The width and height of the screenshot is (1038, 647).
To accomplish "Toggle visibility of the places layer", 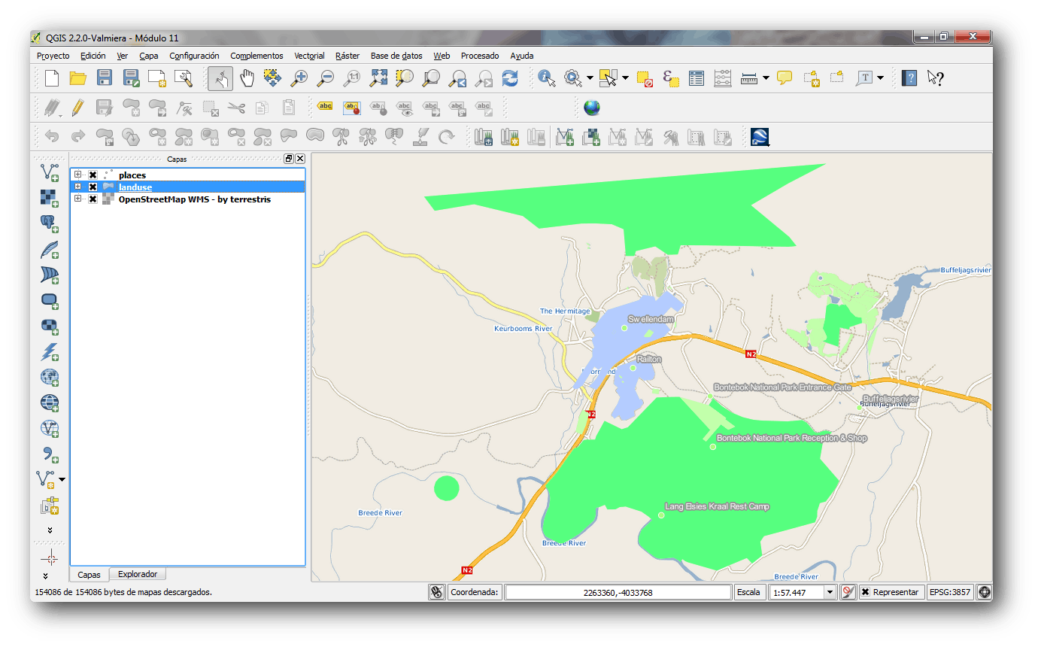I will (93, 175).
